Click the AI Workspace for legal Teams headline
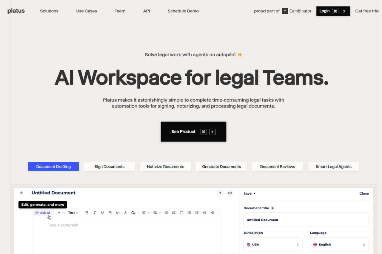The height and width of the screenshot is (254, 382). click(191, 77)
